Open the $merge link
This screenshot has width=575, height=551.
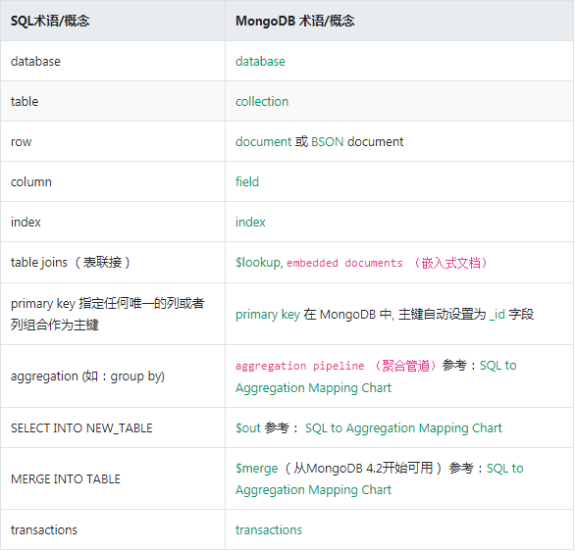click(x=256, y=469)
